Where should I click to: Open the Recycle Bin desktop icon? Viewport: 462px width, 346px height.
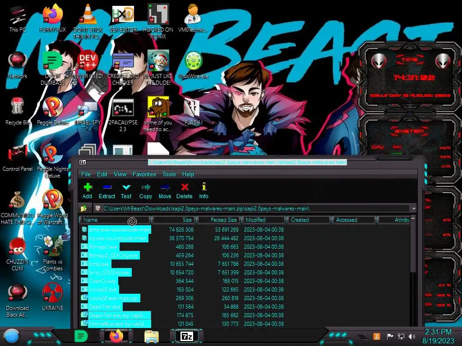[18, 111]
